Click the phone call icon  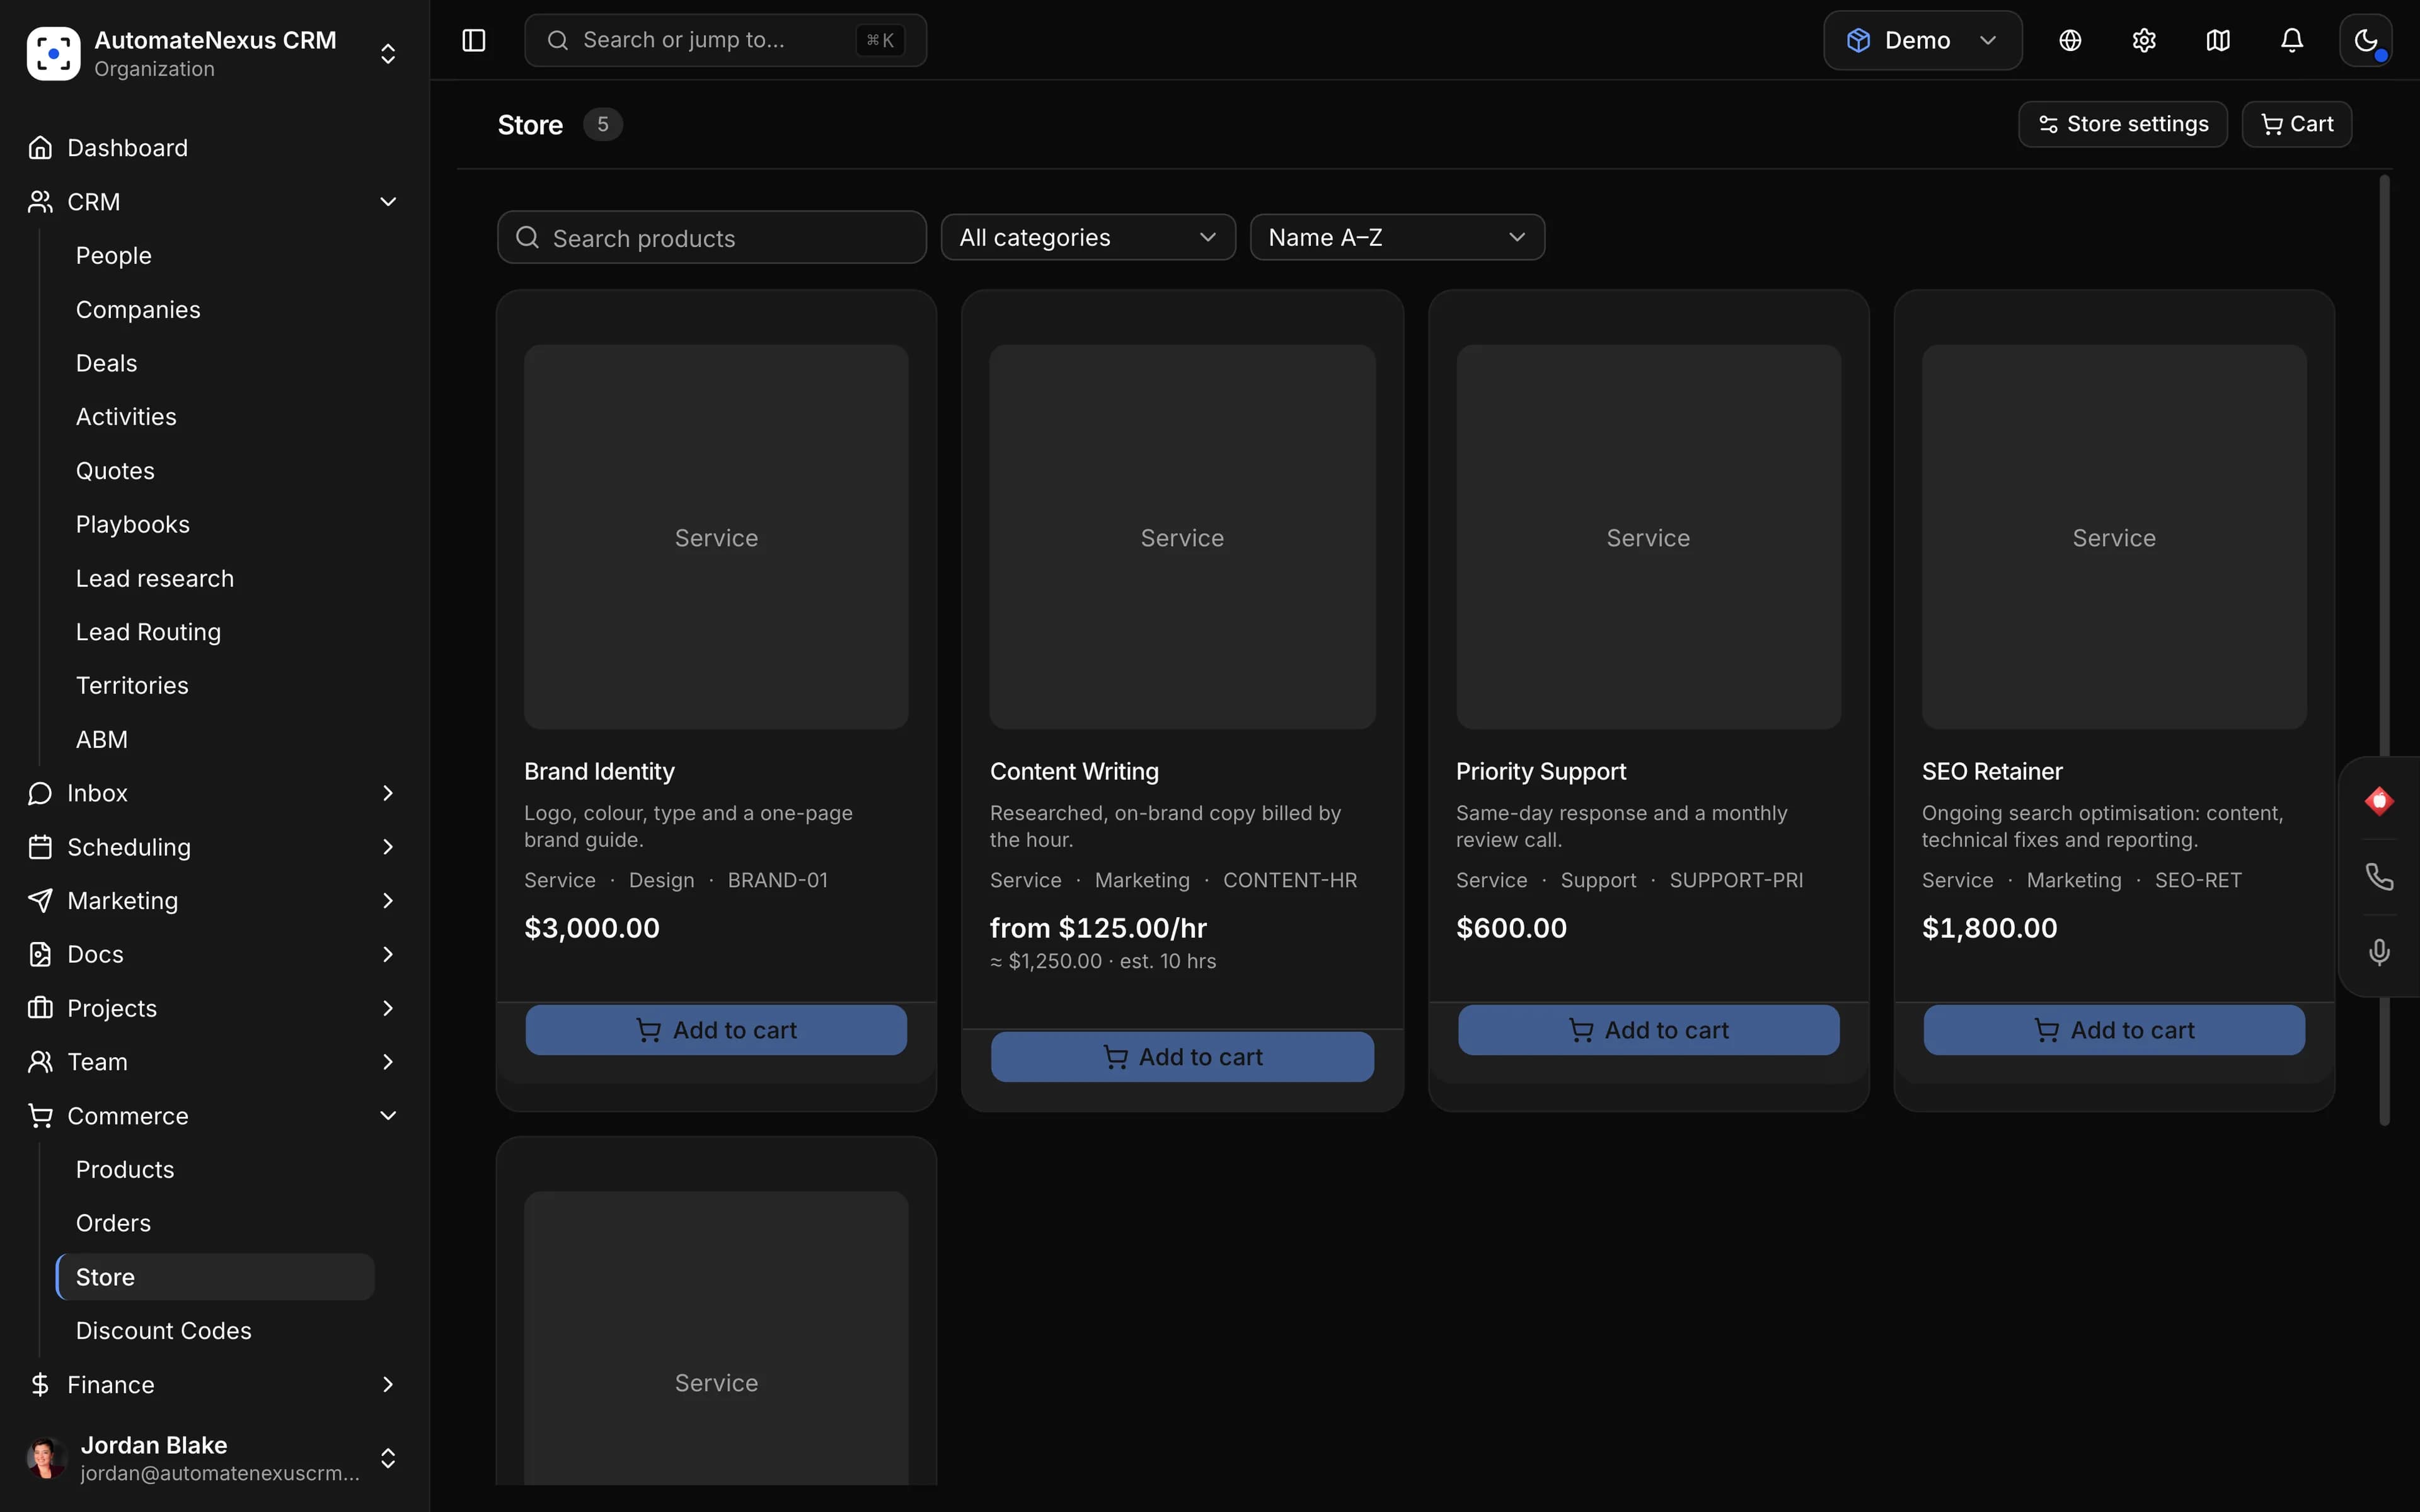[2379, 876]
